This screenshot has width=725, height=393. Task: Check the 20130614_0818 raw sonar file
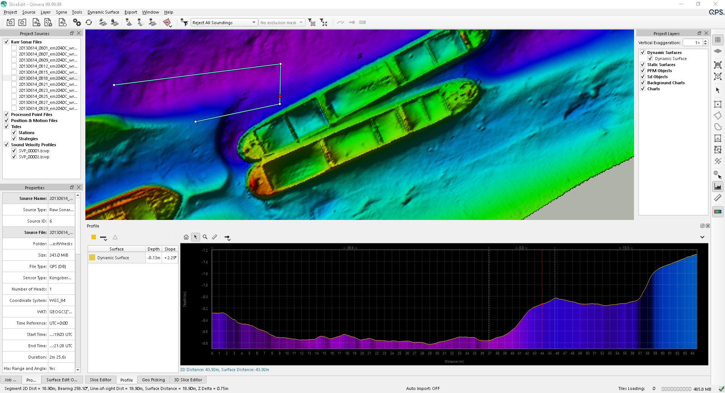pyautogui.click(x=14, y=78)
